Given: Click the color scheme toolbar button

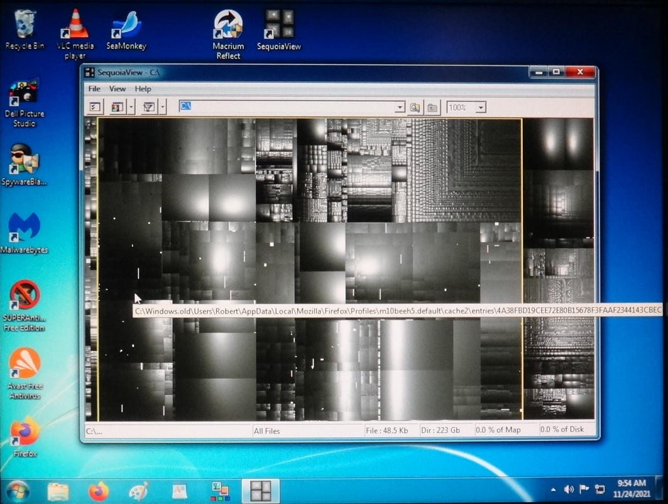Looking at the screenshot, I should click(x=117, y=107).
